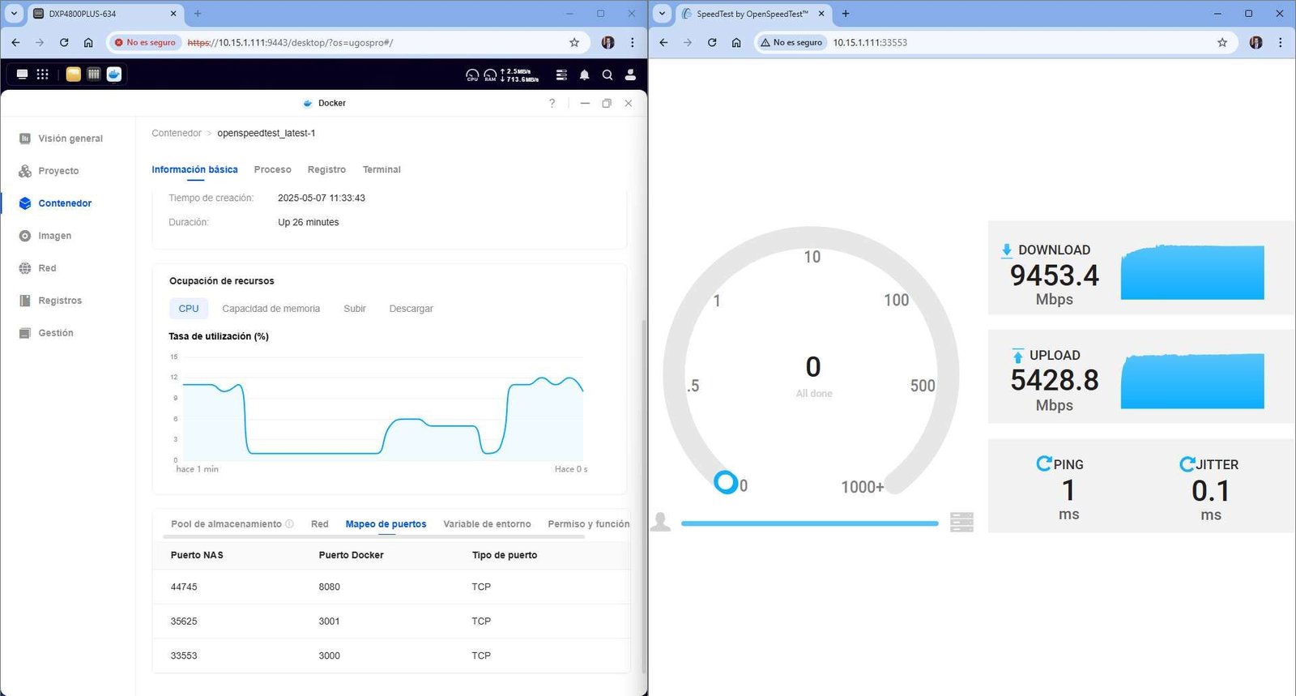Reload the DXP4800PLUS browser page
The height and width of the screenshot is (696, 1296).
[64, 42]
